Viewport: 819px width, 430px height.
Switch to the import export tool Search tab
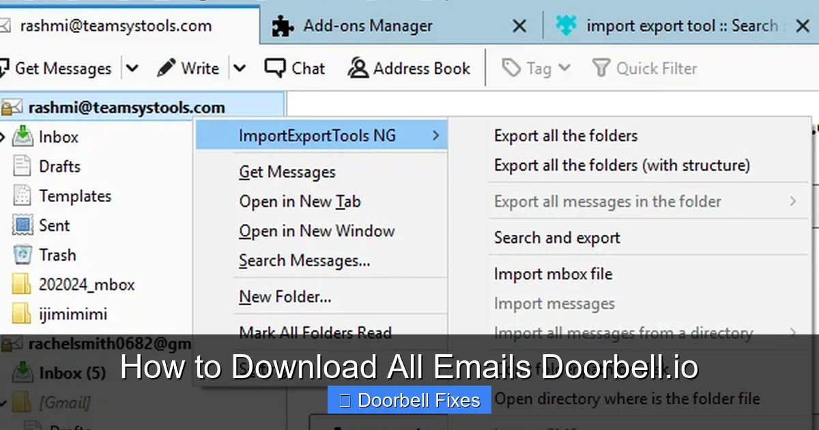tap(682, 26)
